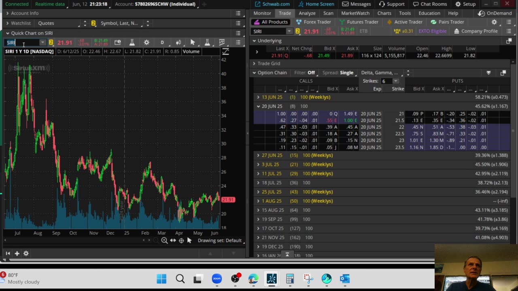Open Messages
Screen dimensions: 518x291
tap(357, 4)
